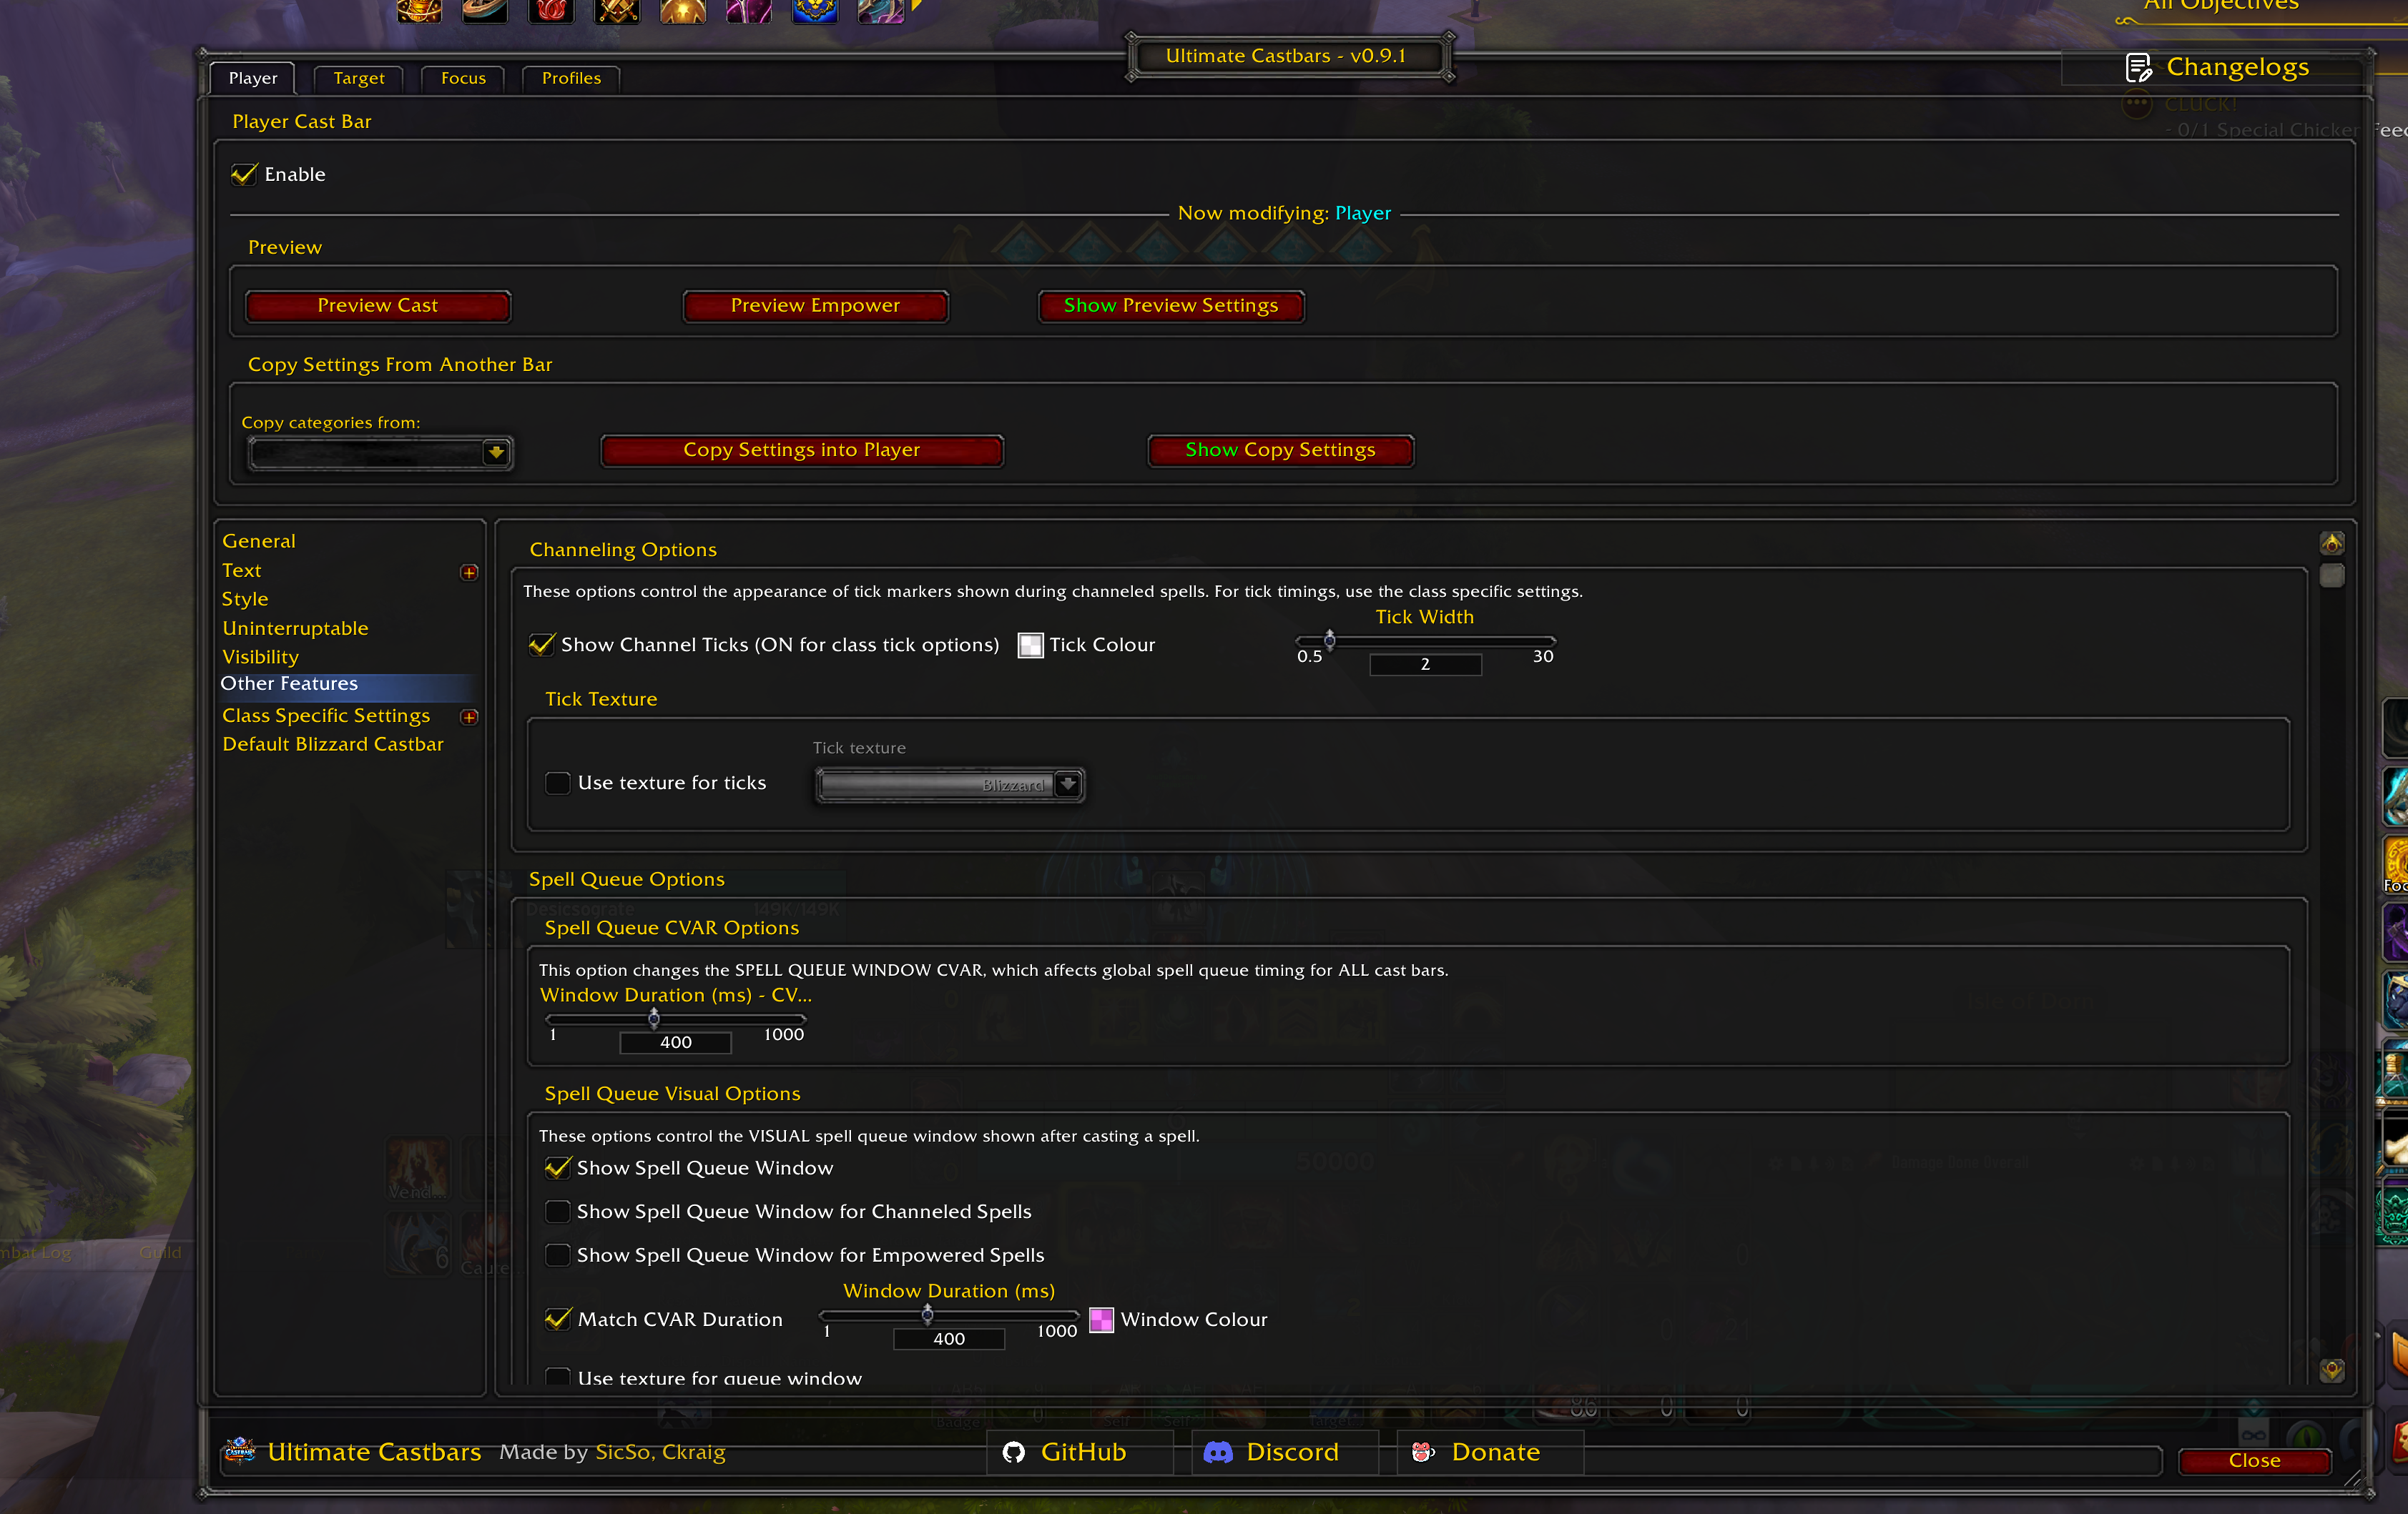The height and width of the screenshot is (1514, 2408).
Task: Click the 'Now modifying: Player' label
Action: [1284, 214]
